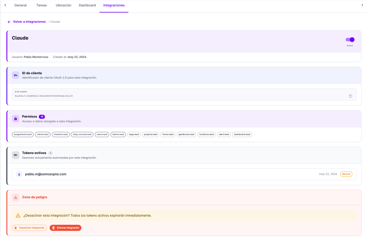367x237 pixels.
Task: Click the checkins:read permission chip
Action: (61, 135)
